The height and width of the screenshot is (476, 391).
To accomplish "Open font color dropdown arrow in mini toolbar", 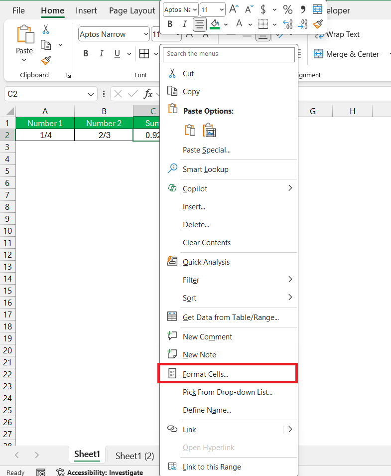I will (250, 24).
